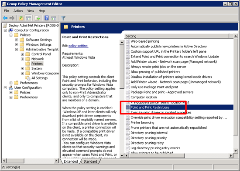Collapse the User Configuration node
Viewport: 240px width, 171px height.
(x=5, y=88)
